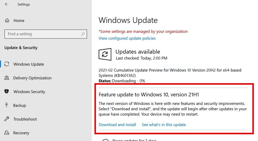Click the Recovery icon in sidebar
The image size is (258, 141).
tap(7, 132)
